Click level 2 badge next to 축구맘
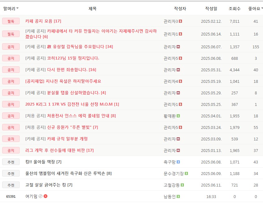The height and width of the screenshot is (203, 263). [178, 162]
